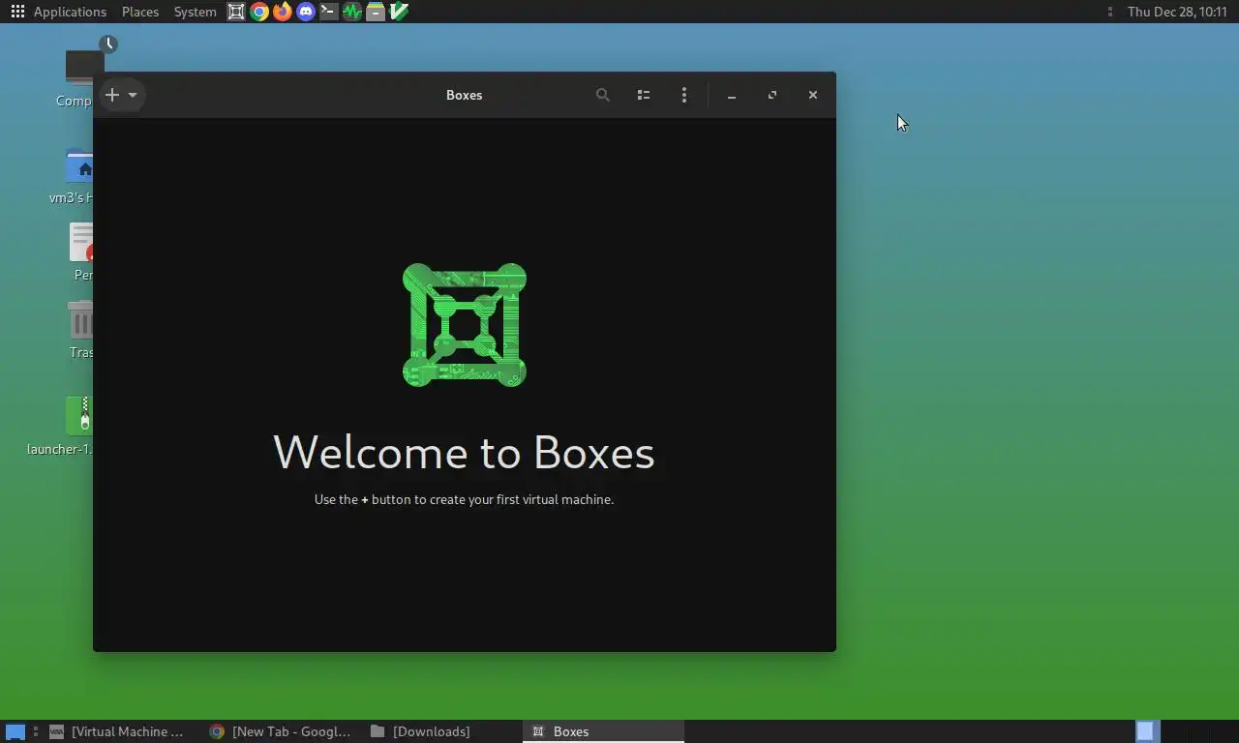Minimize the Boxes window
This screenshot has width=1239, height=743.
[732, 95]
